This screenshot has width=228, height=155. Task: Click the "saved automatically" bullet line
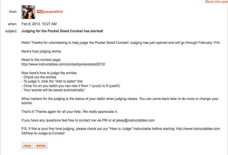coord(53,90)
